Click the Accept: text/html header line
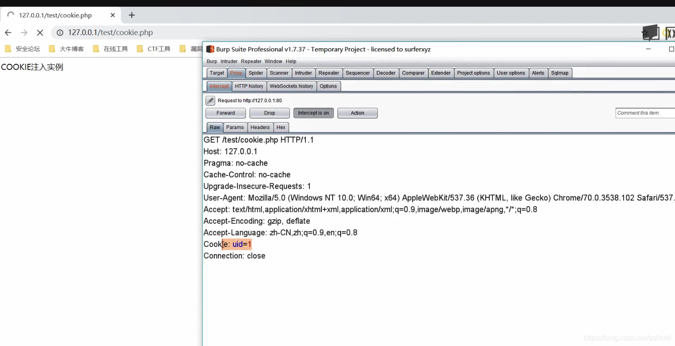The image size is (675, 346). click(370, 209)
